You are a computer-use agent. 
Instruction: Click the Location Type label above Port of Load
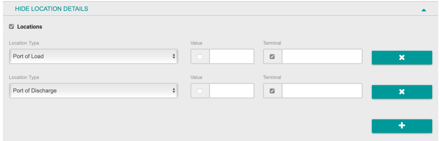tap(24, 43)
